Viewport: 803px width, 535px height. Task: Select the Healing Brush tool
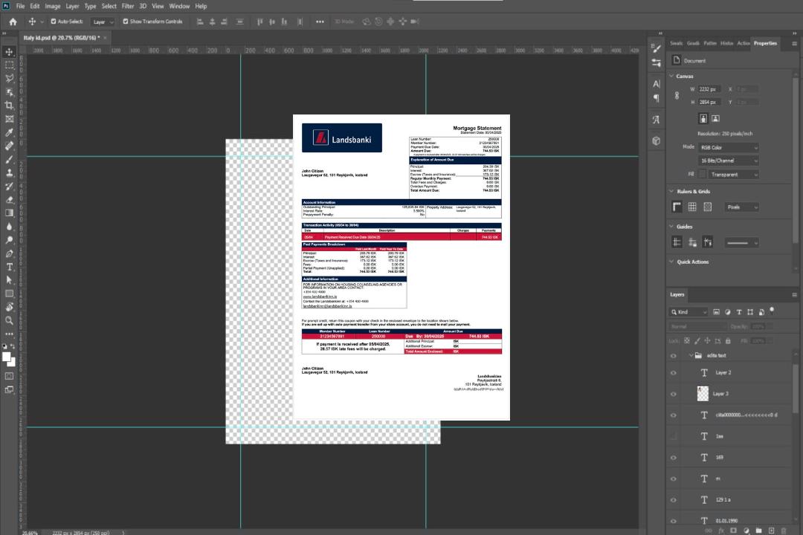point(9,146)
